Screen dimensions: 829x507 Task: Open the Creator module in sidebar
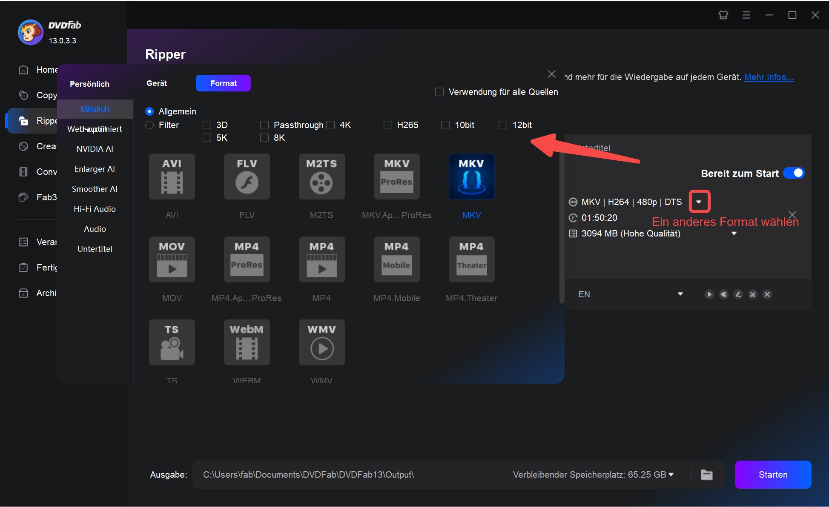click(x=38, y=146)
